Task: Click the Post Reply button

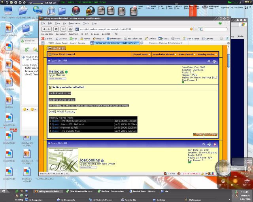Action: pos(57,48)
